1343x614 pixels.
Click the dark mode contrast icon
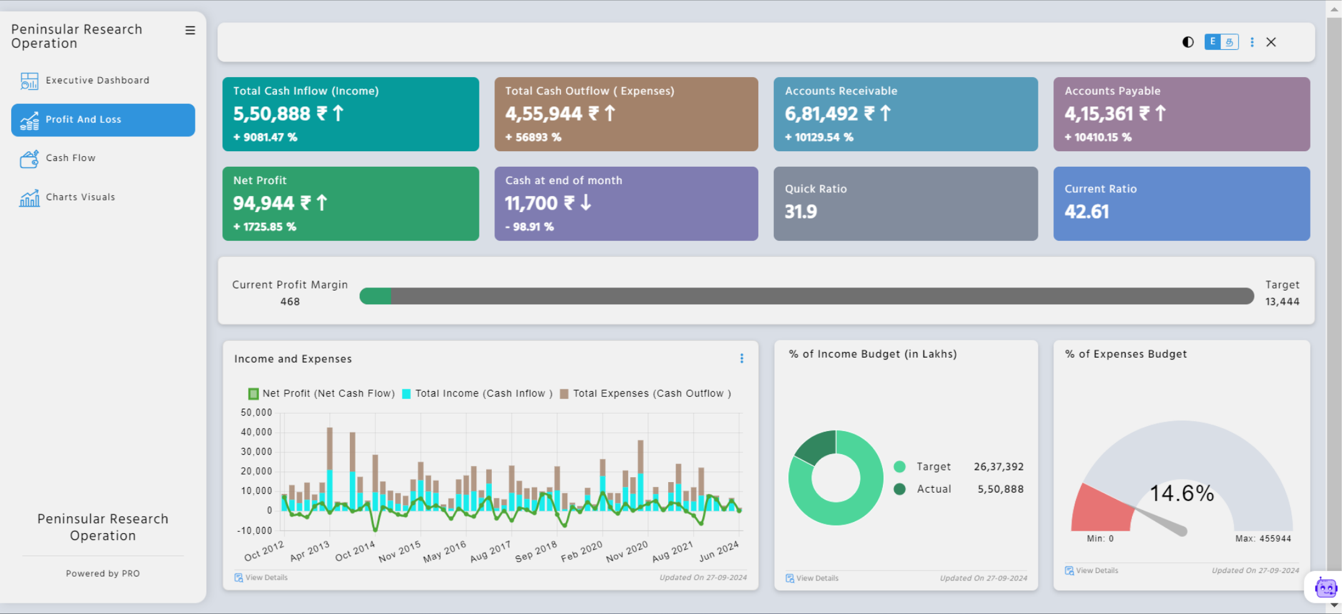(1188, 42)
